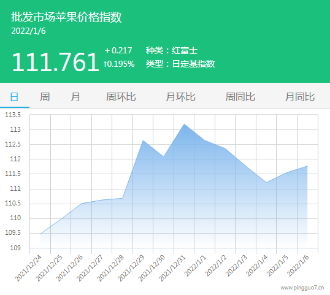This screenshot has width=330, height=295.
Task: Click the 类型：日定基指数 label
Action: [180, 64]
